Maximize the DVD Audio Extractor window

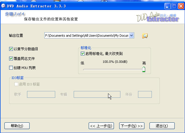pyautogui.click(x=174, y=6)
